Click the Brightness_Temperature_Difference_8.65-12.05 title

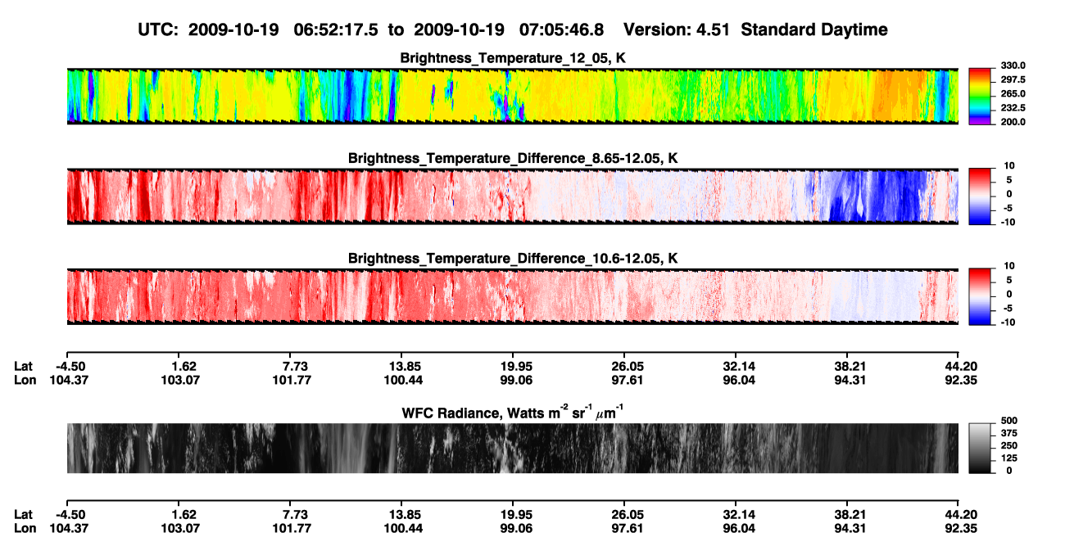pyautogui.click(x=513, y=158)
